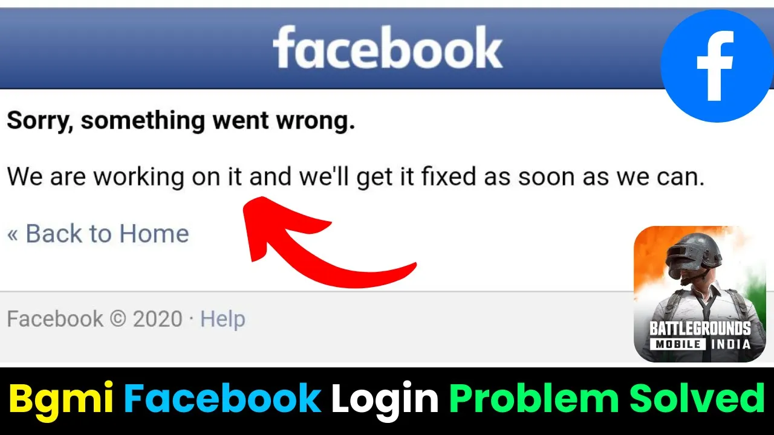Select the 'Sorry, something went wrong.' heading
Screen dimensions: 774x435
pos(181,122)
